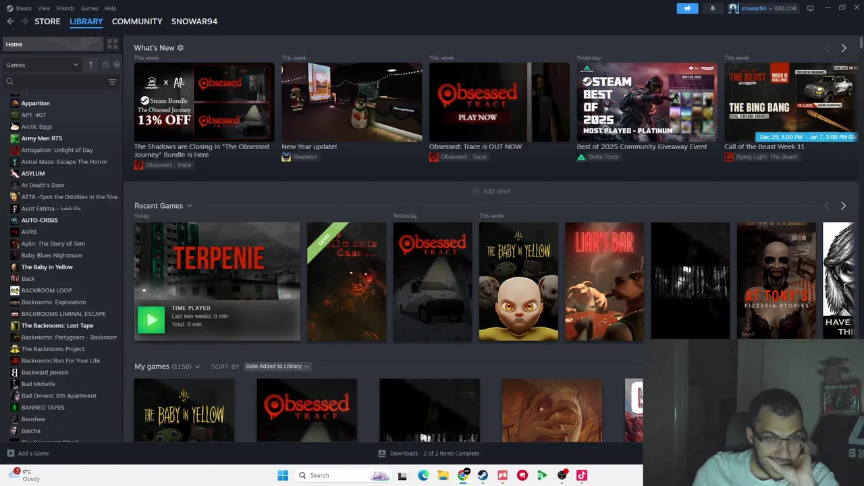This screenshot has width=864, height=486.
Task: Open Obsessed Trace cover in Recent Games
Action: [x=432, y=281]
